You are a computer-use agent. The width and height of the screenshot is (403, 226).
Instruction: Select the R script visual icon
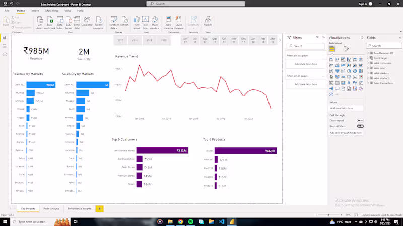click(349, 83)
